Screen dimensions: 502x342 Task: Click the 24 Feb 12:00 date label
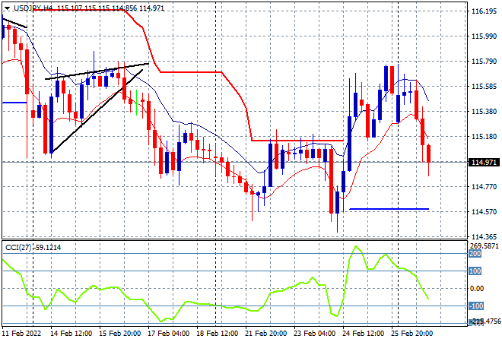363,334
